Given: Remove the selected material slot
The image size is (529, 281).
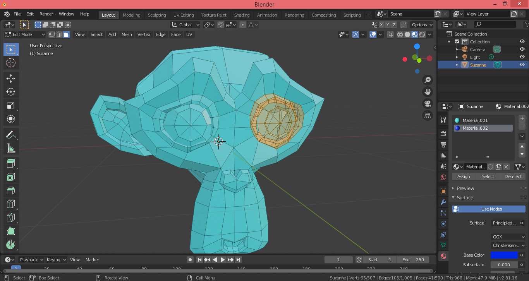Looking at the screenshot, I should [x=522, y=126].
